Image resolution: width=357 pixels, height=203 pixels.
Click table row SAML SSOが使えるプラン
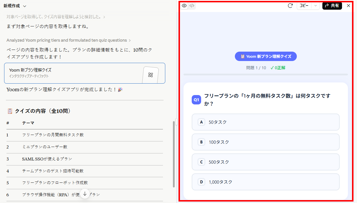pyautogui.click(x=85, y=159)
